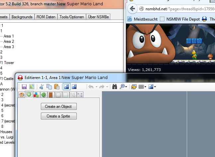Click the green grid level-configuration icon
This screenshot has height=157, width=215.
pos(32,87)
